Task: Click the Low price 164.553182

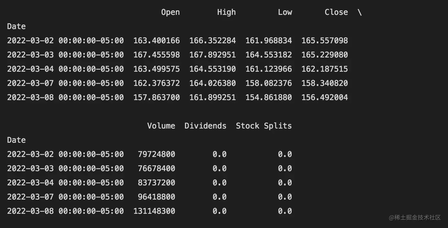Action: tap(269, 55)
